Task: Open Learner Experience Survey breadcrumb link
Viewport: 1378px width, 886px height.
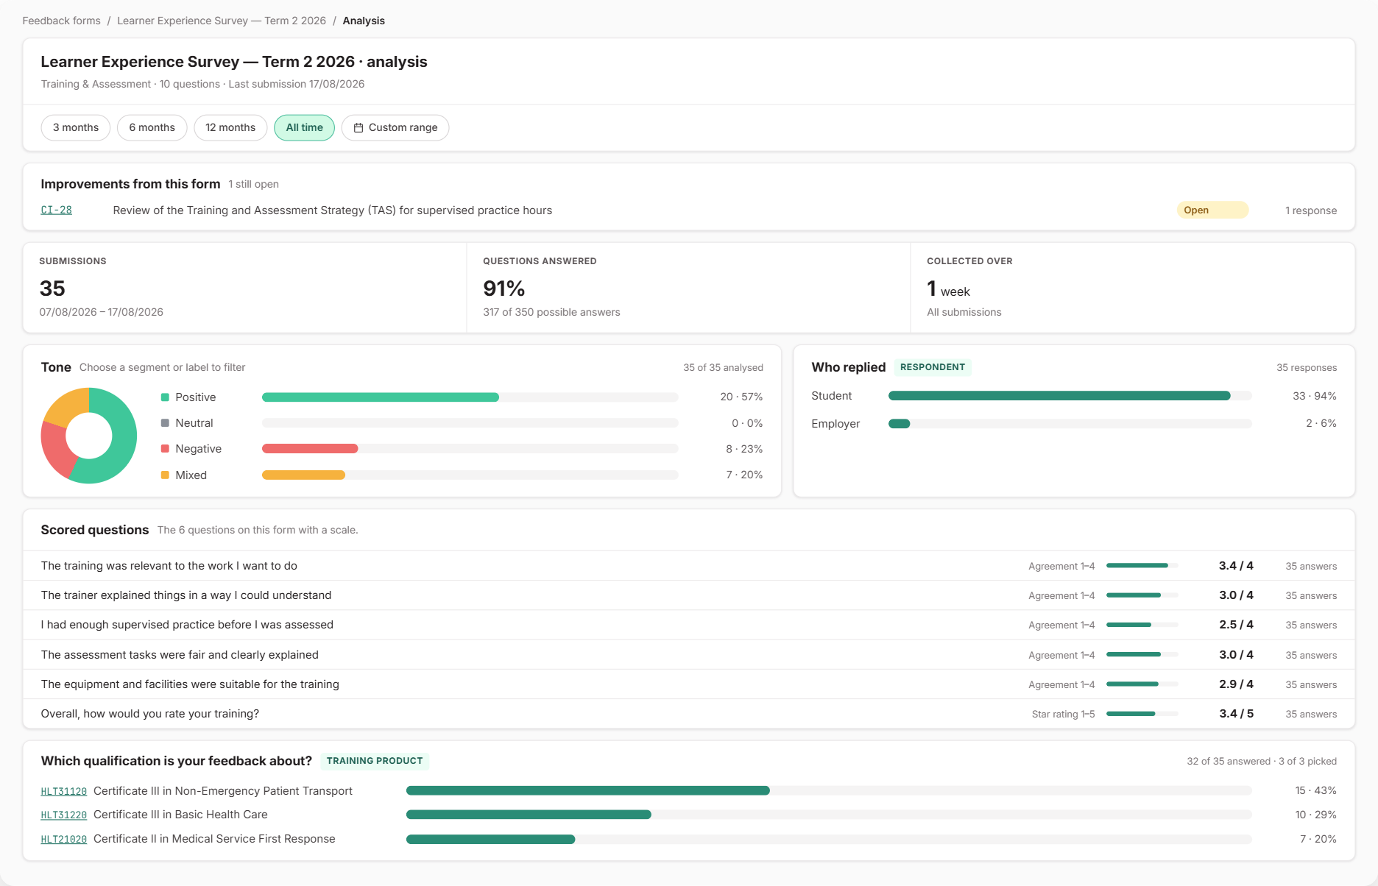Action: pyautogui.click(x=222, y=21)
